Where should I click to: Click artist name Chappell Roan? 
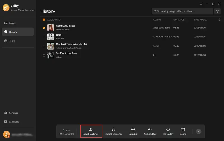pyautogui.click(x=63, y=30)
